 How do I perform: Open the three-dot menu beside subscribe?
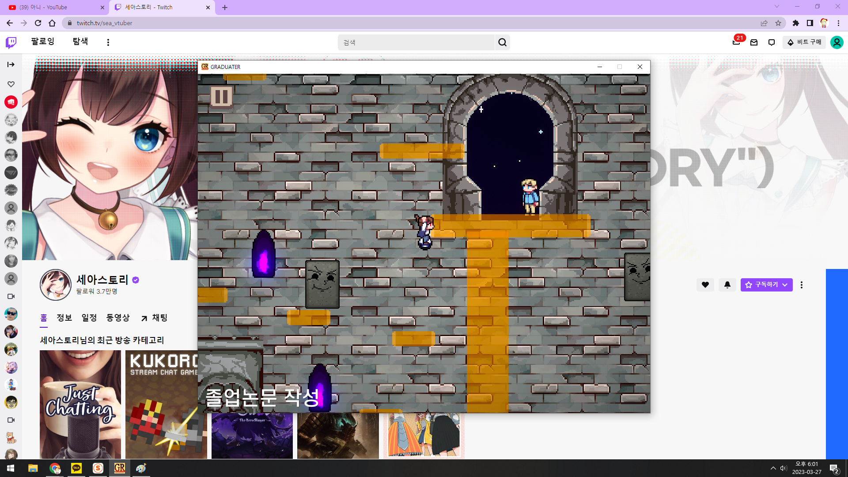(802, 285)
